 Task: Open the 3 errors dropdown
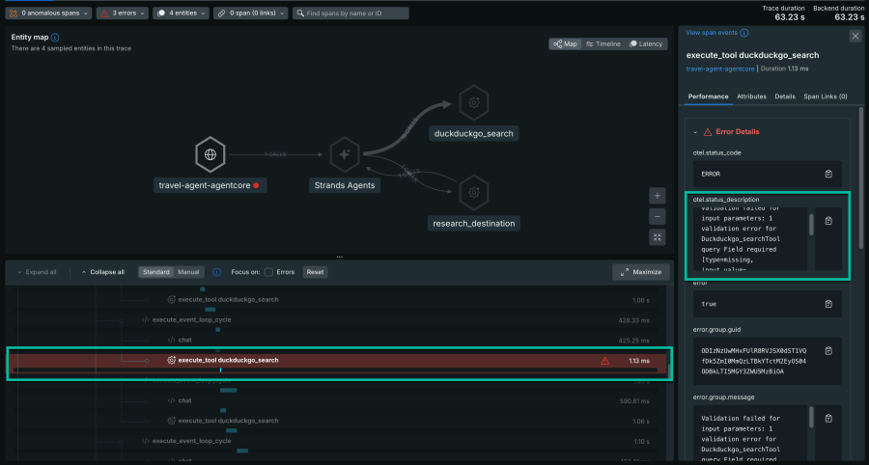pyautogui.click(x=123, y=14)
